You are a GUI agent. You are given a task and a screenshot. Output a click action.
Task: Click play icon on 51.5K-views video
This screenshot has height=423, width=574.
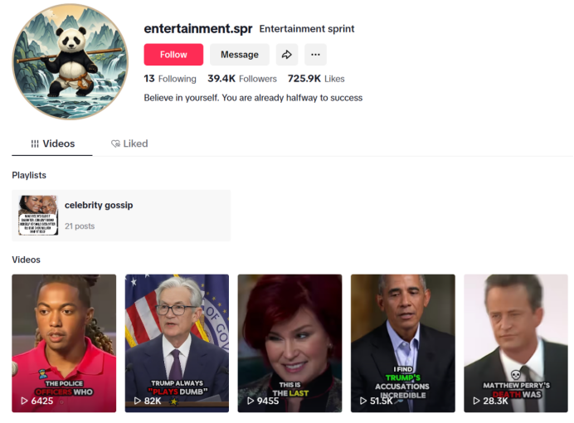tap(363, 401)
